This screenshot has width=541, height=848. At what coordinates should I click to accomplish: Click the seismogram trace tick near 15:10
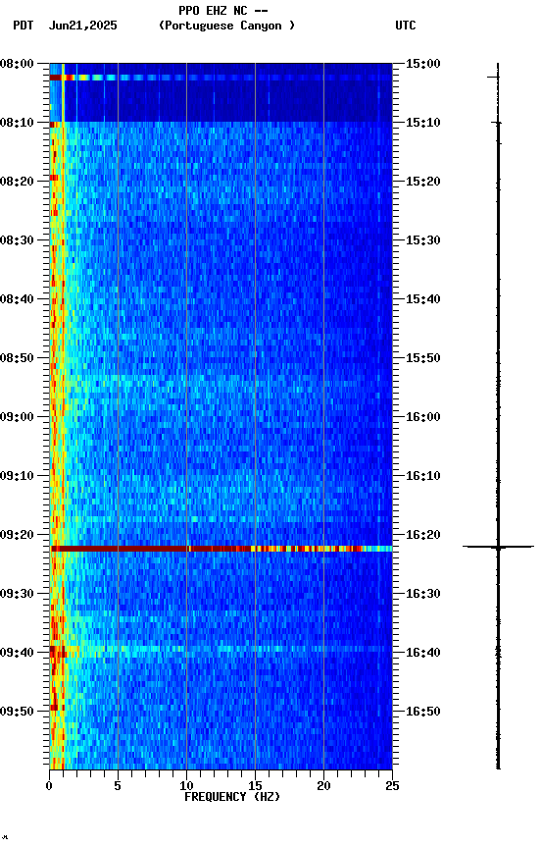(x=497, y=123)
